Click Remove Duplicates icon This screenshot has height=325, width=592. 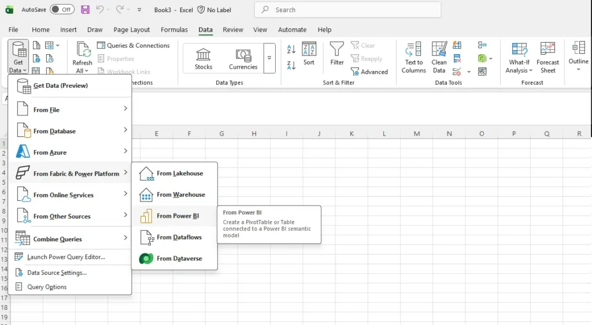[457, 58]
